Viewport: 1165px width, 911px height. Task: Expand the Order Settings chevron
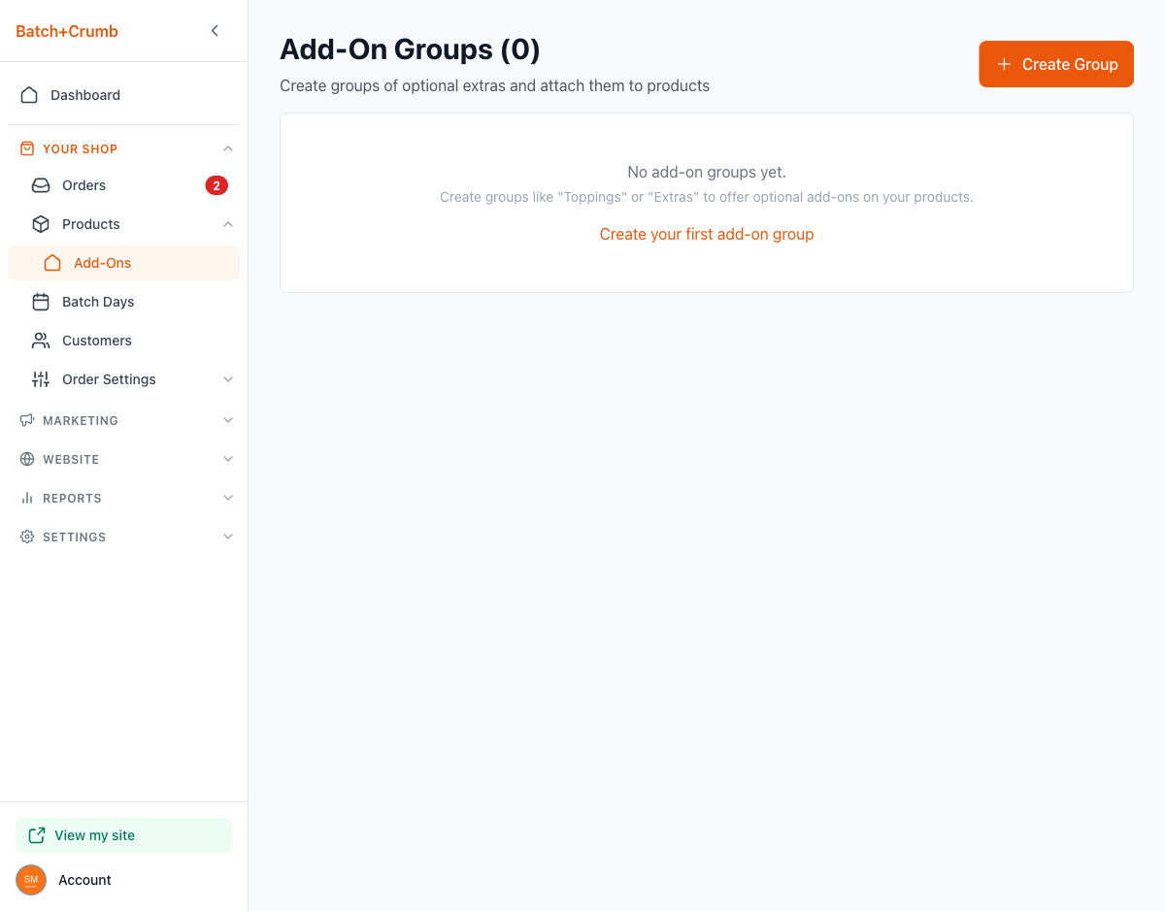pyautogui.click(x=228, y=379)
